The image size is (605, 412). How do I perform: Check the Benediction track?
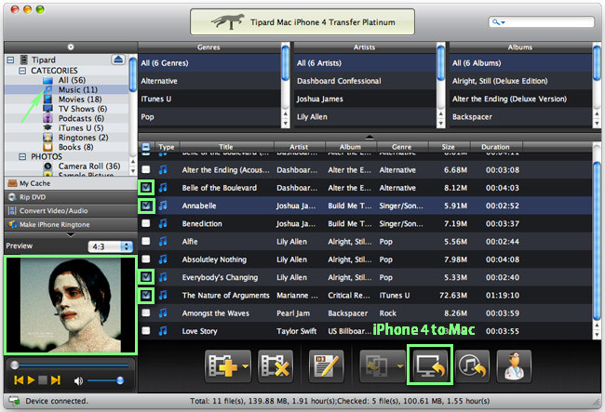click(x=146, y=223)
